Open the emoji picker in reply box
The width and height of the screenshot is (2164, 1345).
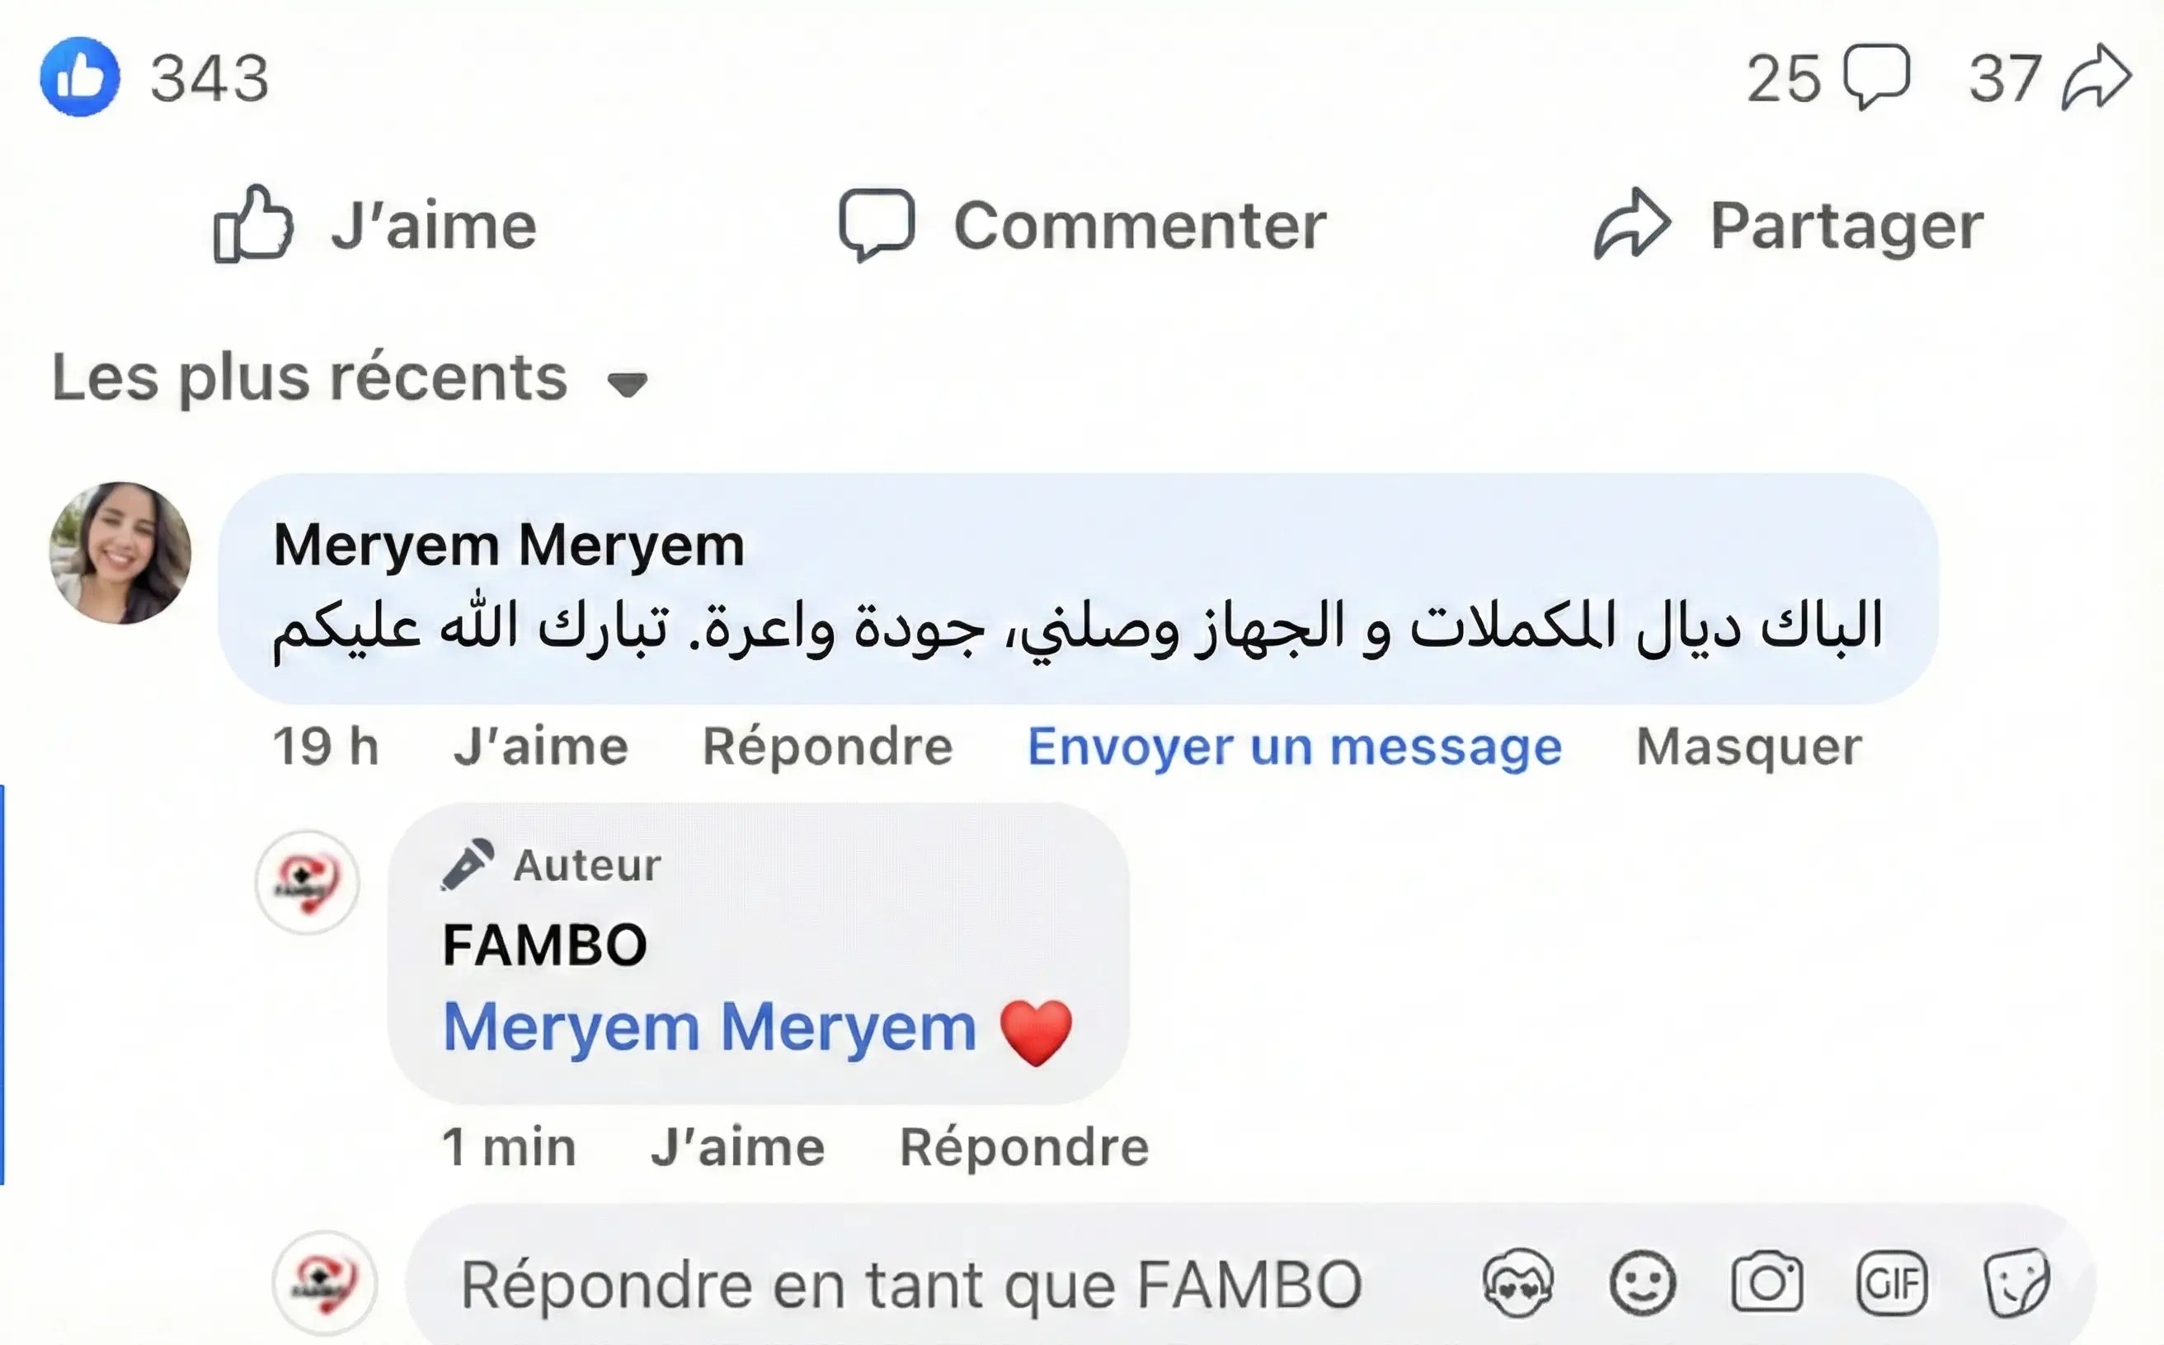(x=1642, y=1284)
